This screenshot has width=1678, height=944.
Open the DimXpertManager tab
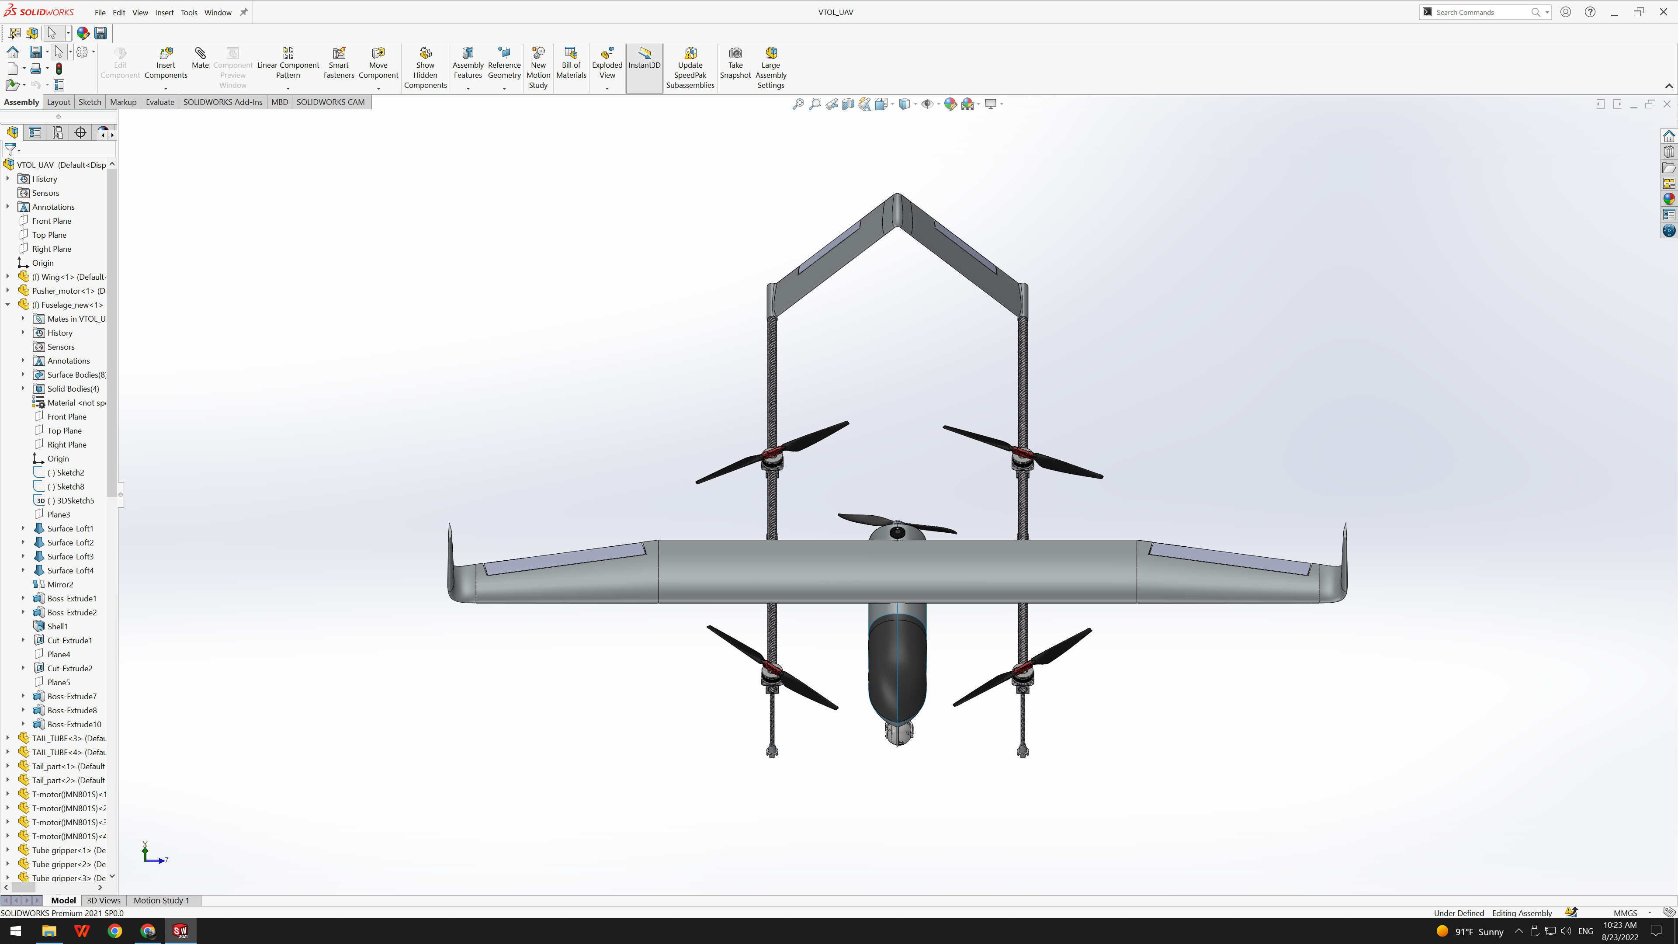coord(81,133)
